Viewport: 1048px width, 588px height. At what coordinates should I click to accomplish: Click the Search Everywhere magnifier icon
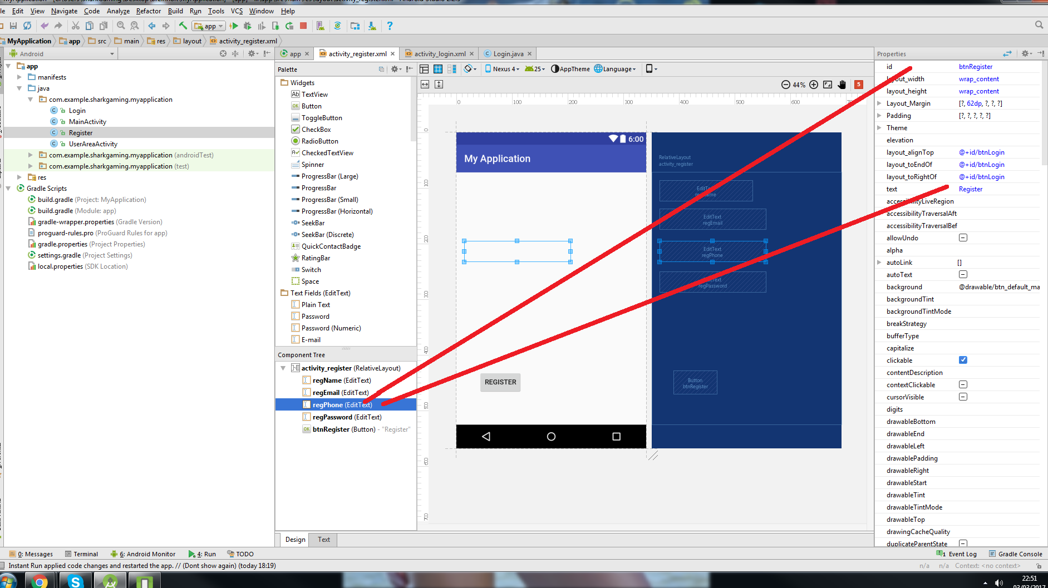click(x=1039, y=25)
